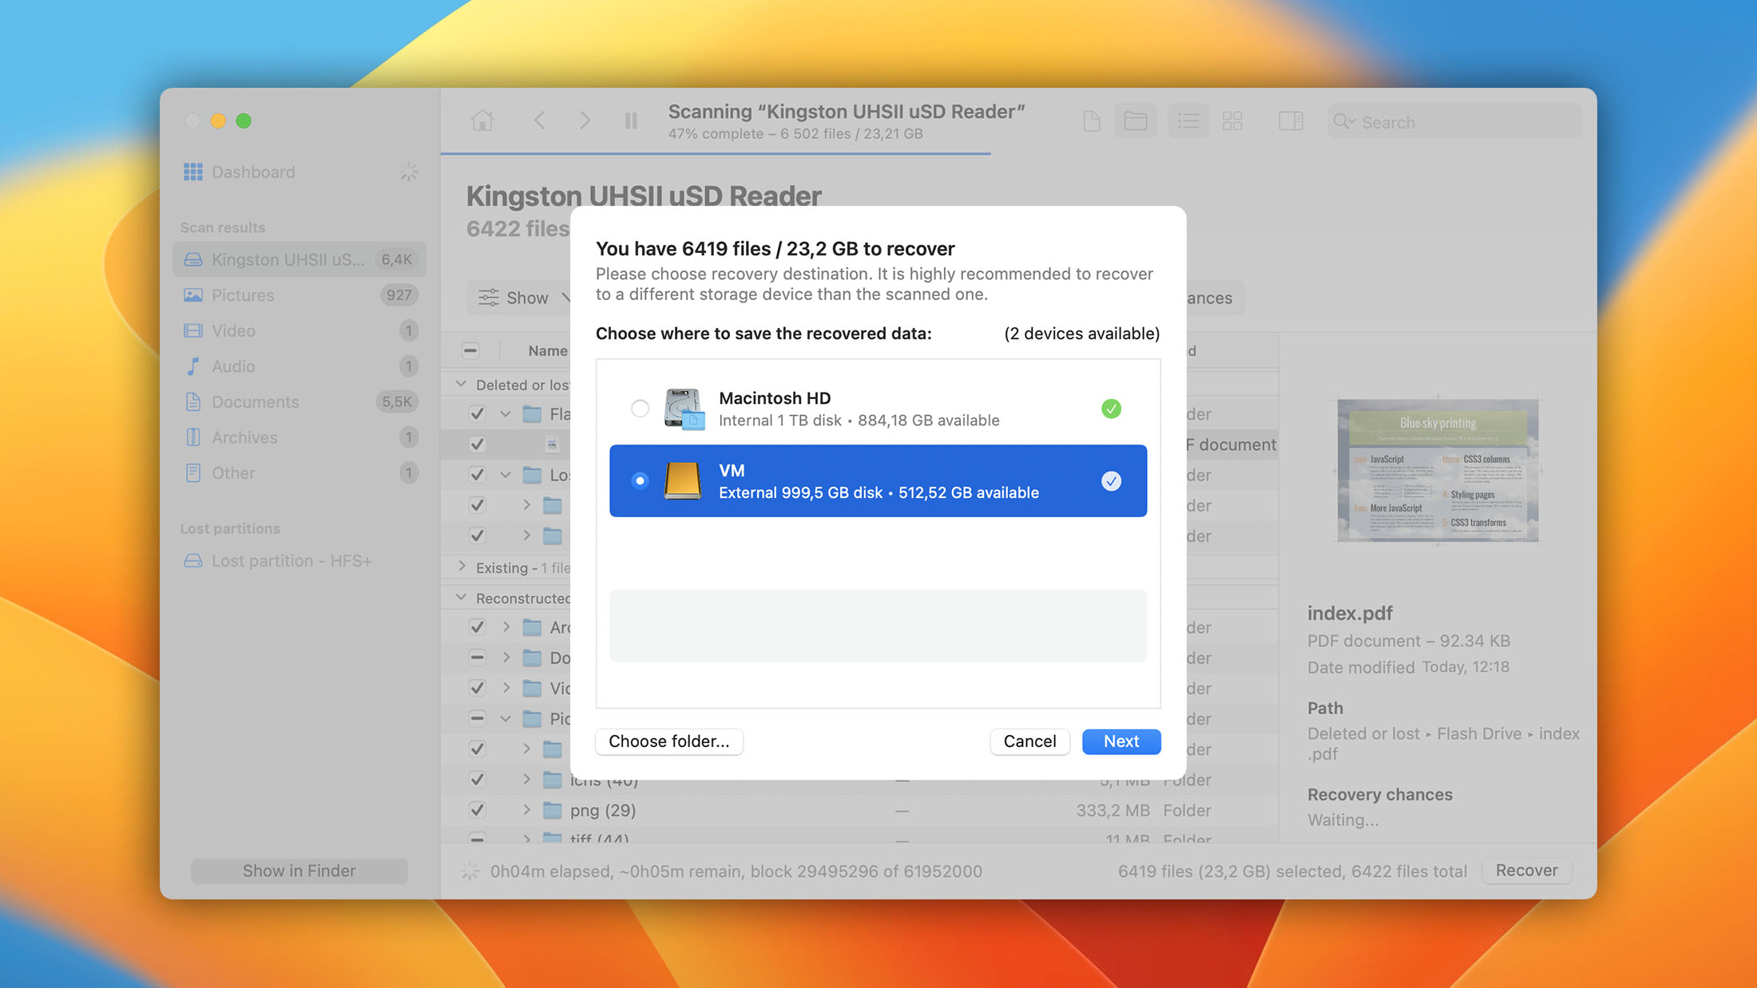Select grid view mode icon
The image size is (1757, 988).
tap(1232, 121)
